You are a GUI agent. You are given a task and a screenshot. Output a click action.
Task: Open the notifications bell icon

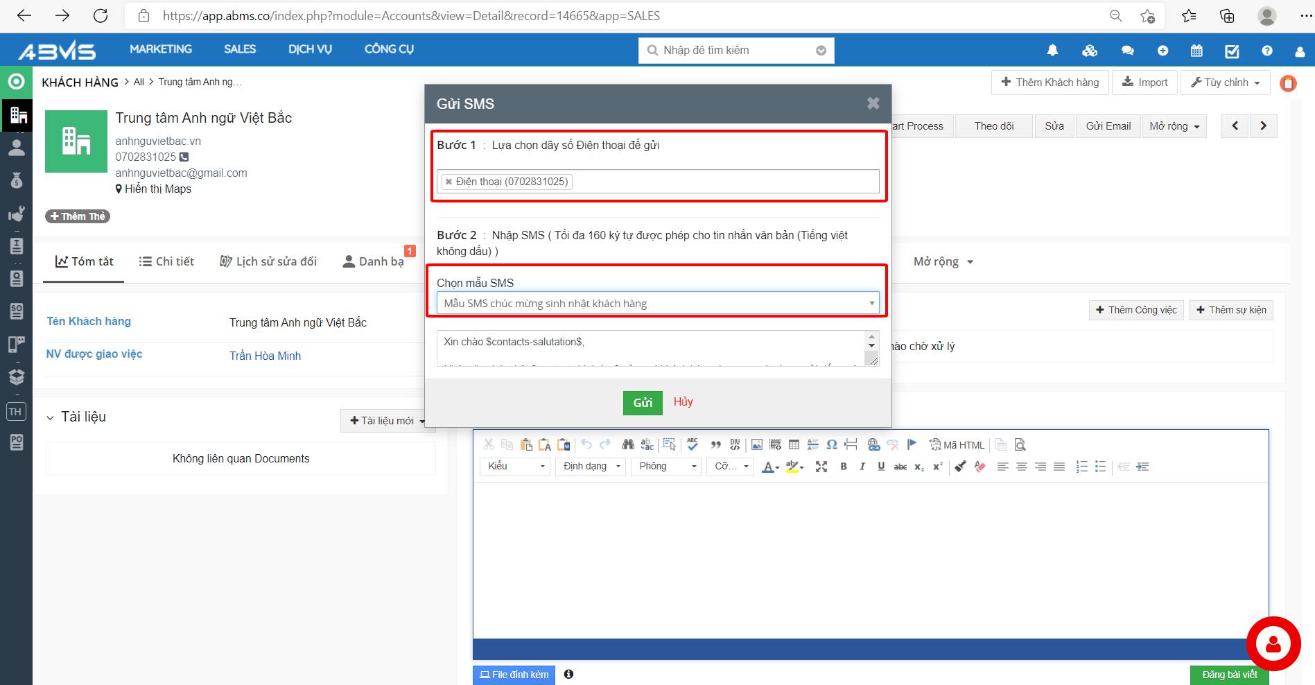point(1052,50)
